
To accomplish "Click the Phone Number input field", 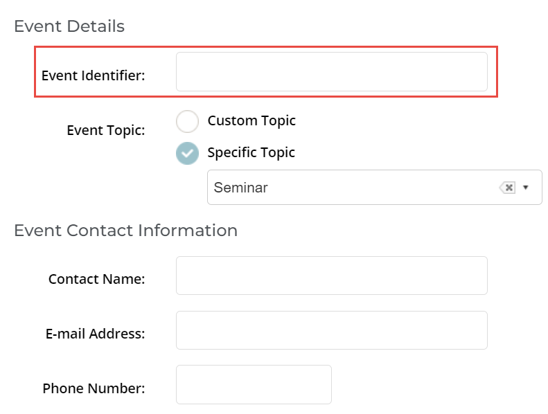I will click(x=254, y=385).
